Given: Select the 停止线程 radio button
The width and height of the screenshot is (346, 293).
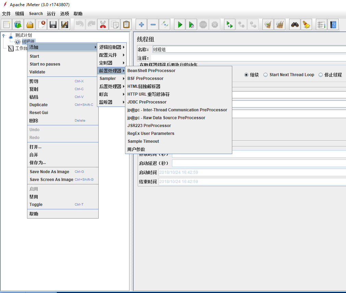Looking at the screenshot, I should click(321, 75).
